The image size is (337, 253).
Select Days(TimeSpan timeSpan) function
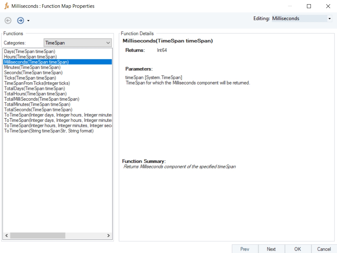click(x=30, y=51)
